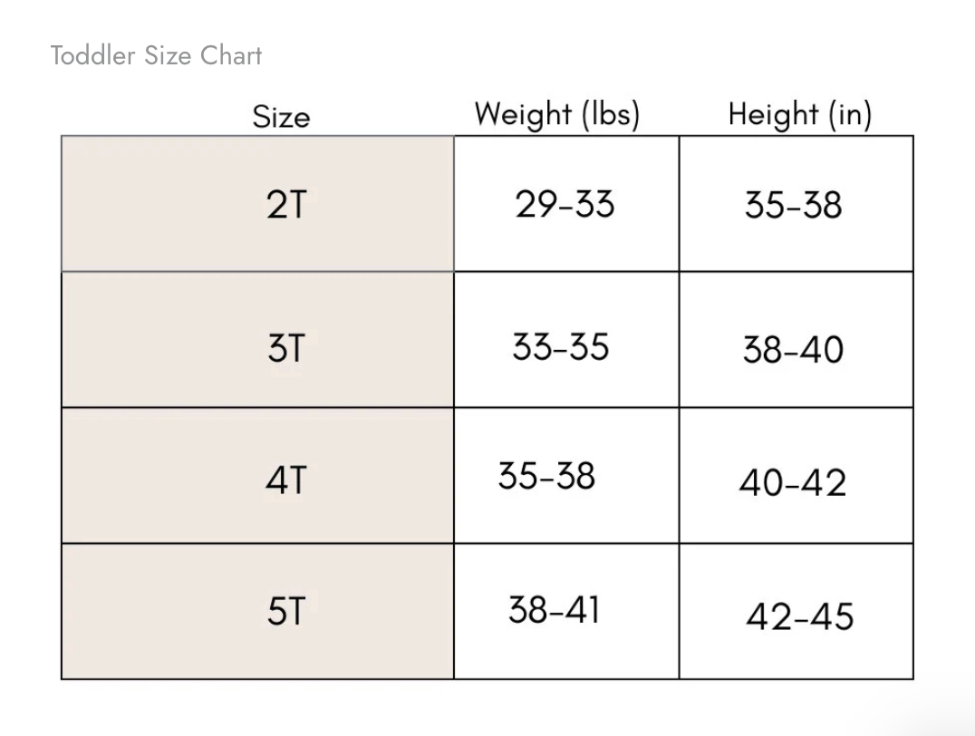Click the 33-35 weight cell
The width and height of the screenshot is (975, 736).
(x=561, y=346)
